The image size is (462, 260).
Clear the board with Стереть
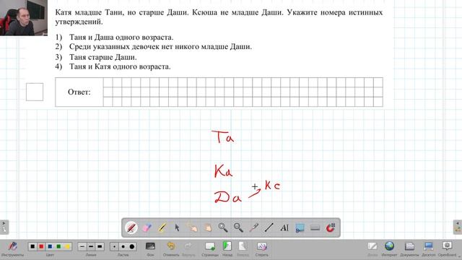(x=261, y=248)
